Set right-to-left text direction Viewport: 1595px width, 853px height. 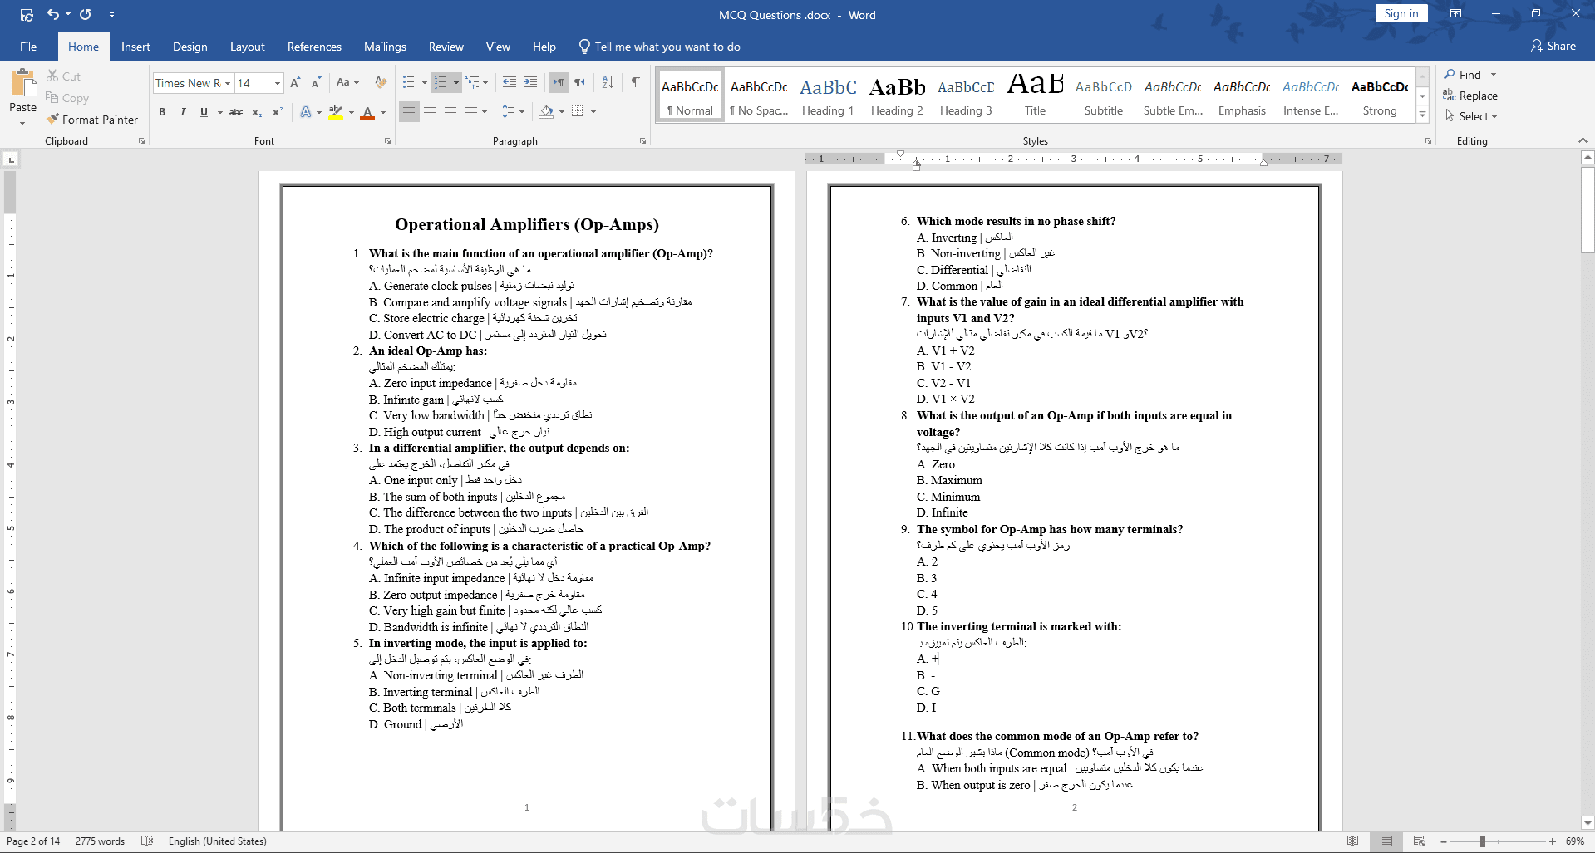pos(579,82)
